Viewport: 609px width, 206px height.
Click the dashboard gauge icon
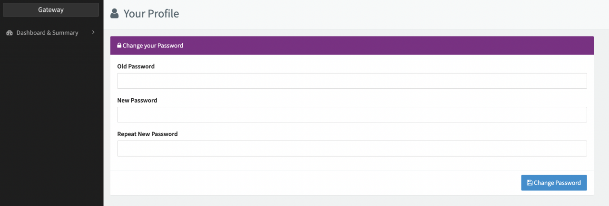10,33
